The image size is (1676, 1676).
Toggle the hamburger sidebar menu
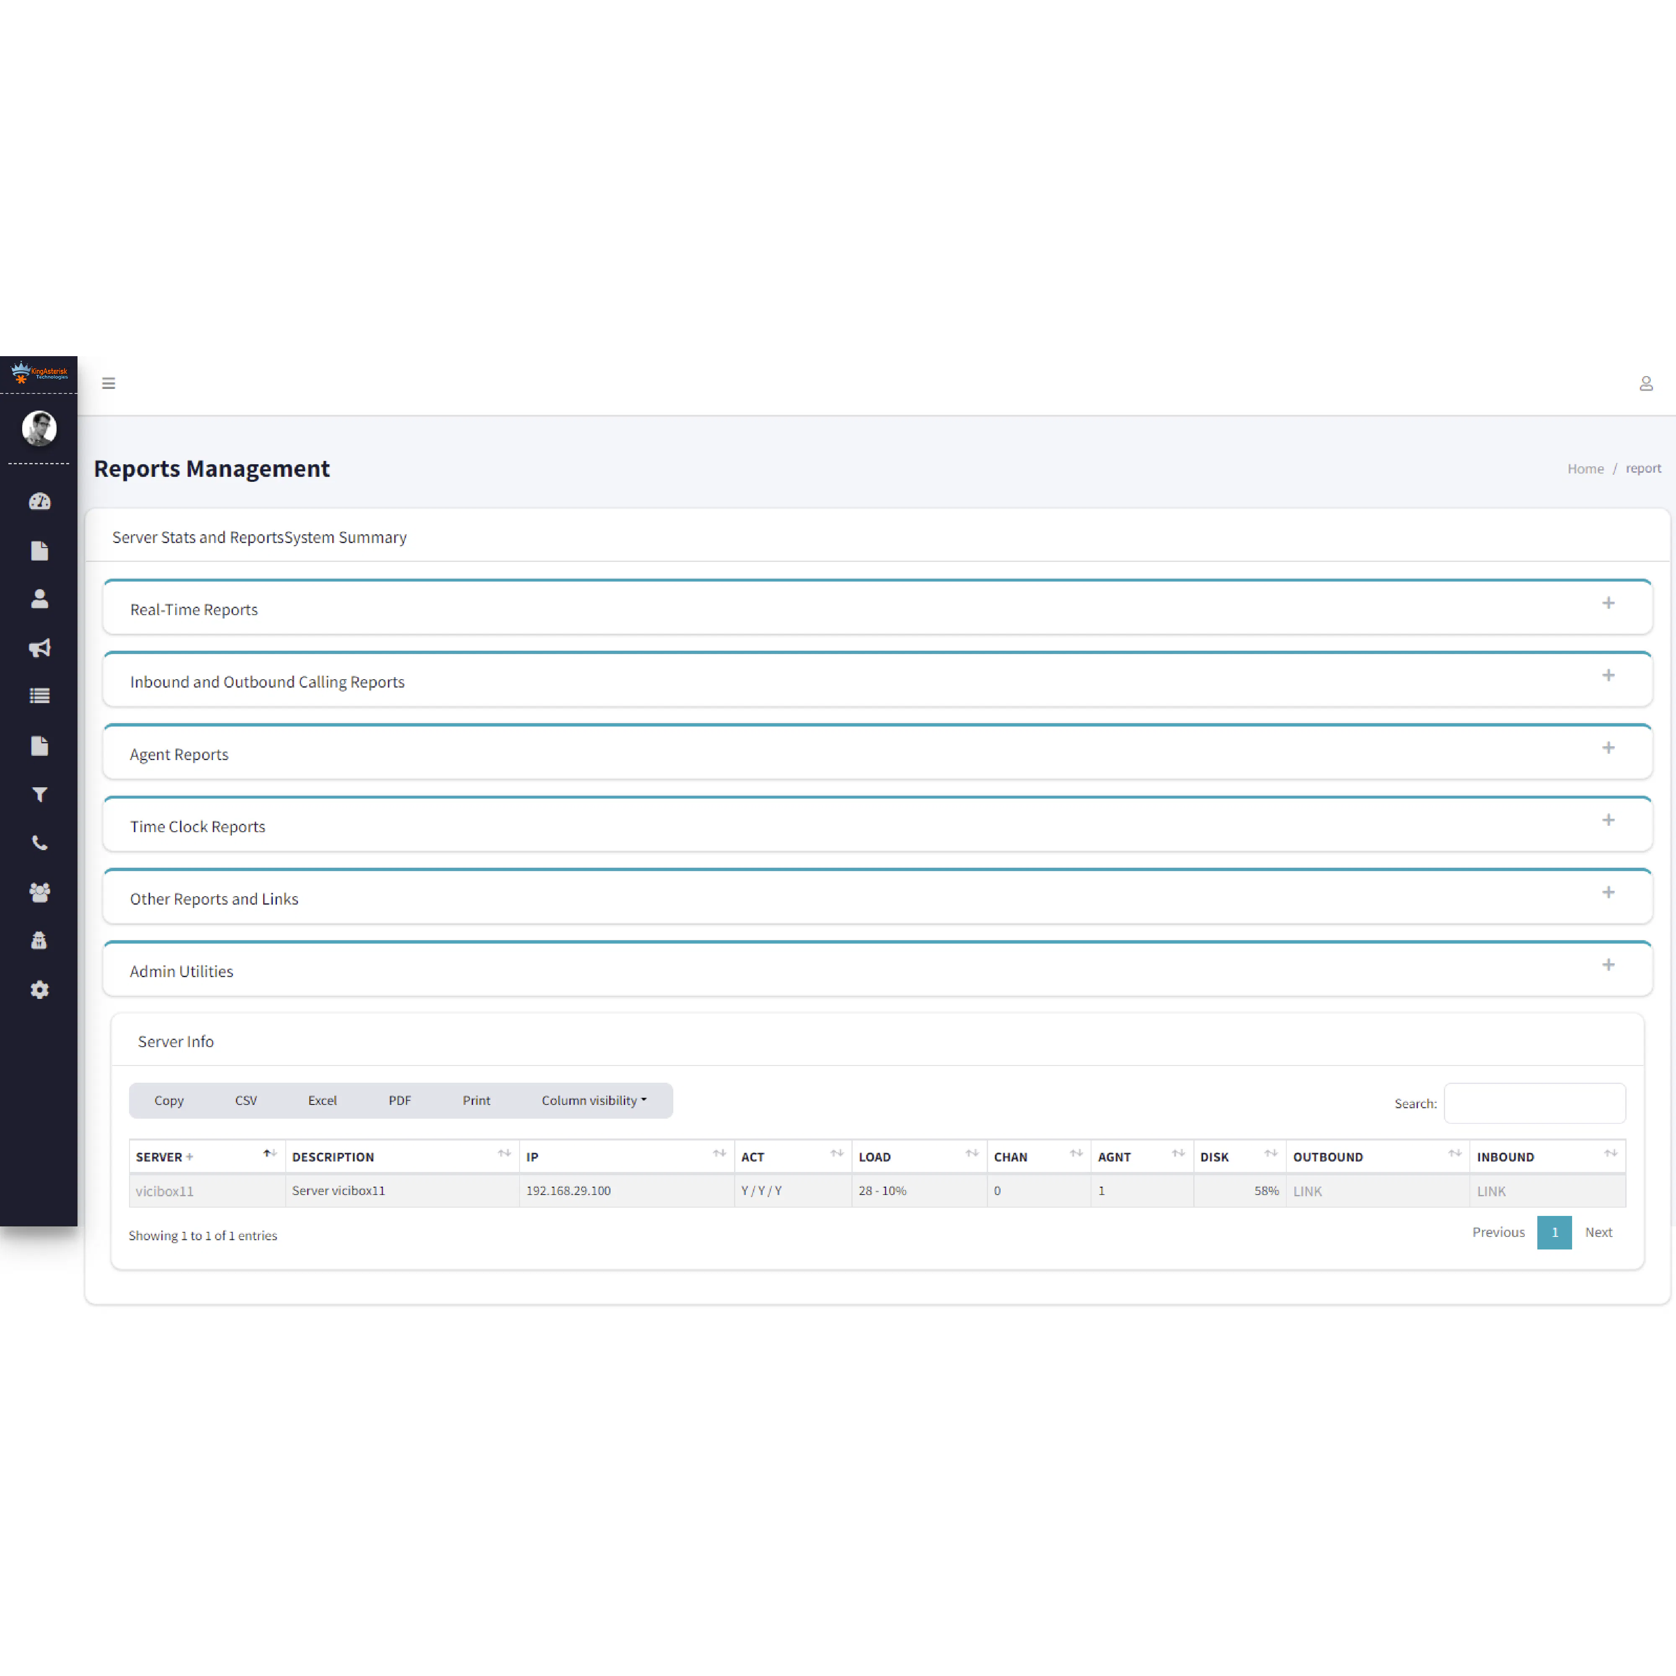tap(109, 383)
